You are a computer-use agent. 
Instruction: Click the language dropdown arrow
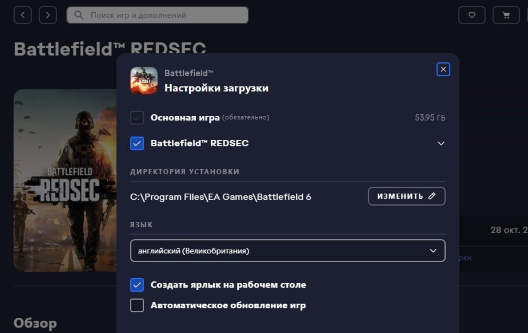coord(433,251)
